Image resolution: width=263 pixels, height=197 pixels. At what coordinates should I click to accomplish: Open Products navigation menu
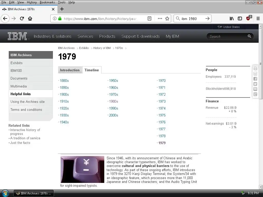click(107, 36)
